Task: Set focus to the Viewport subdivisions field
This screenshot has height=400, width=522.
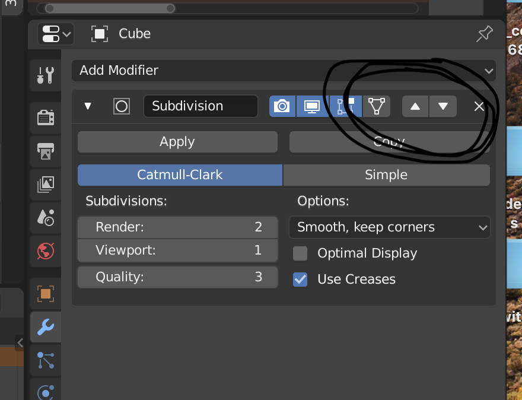Action: pos(177,250)
